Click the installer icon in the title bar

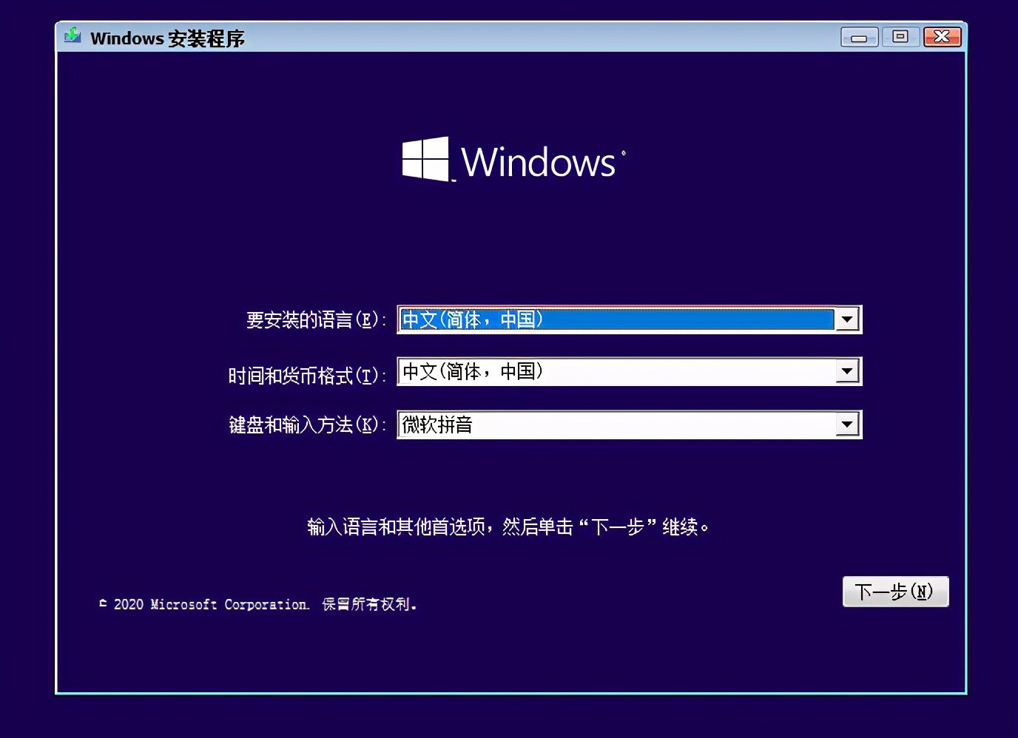(72, 35)
